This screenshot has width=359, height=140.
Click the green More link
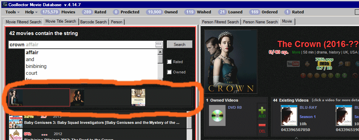coord(296,52)
